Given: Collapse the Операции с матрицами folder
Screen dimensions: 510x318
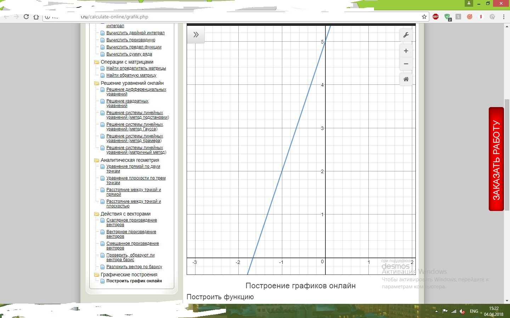Looking at the screenshot, I should coord(97,62).
